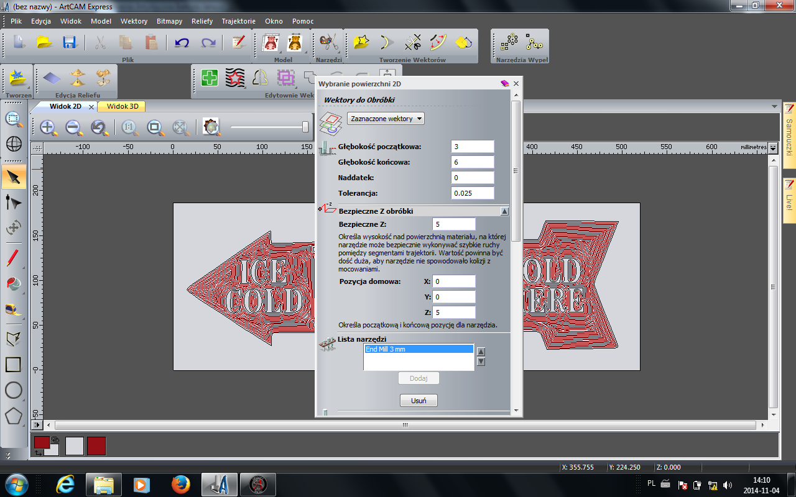Open the Live! side tab
Screen dimensions: 796x497
(x=789, y=201)
